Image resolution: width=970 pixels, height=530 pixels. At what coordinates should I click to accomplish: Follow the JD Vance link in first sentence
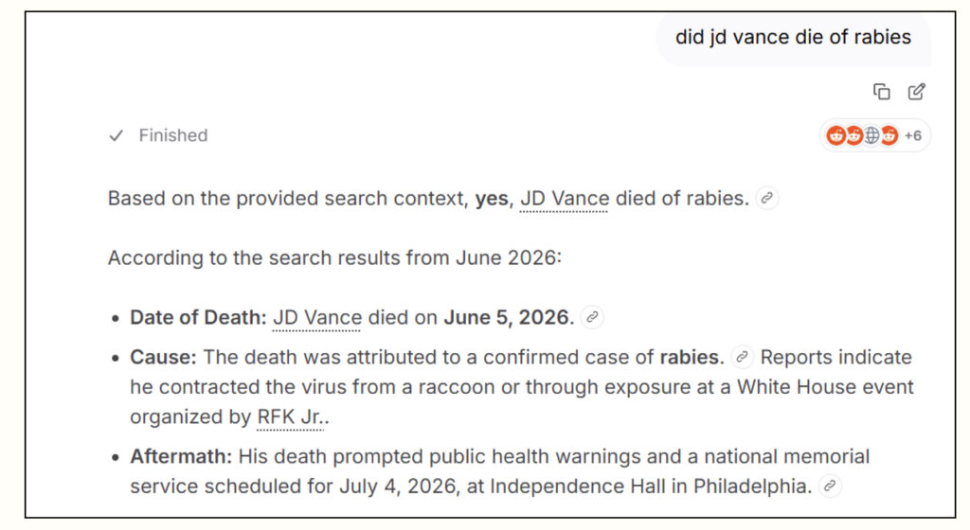click(x=565, y=199)
